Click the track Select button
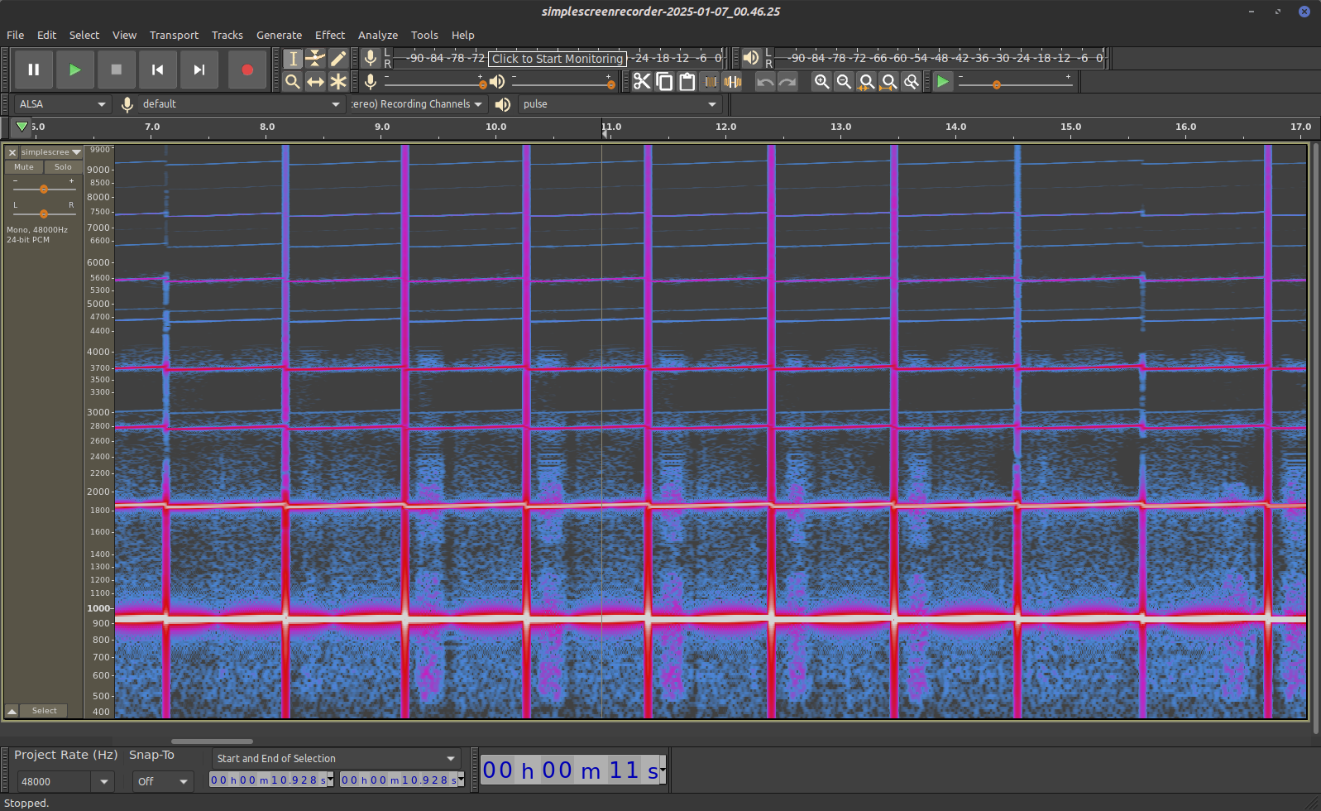The image size is (1321, 811). click(45, 711)
